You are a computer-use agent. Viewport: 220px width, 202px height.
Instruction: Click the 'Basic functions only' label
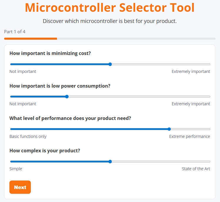coord(28,136)
